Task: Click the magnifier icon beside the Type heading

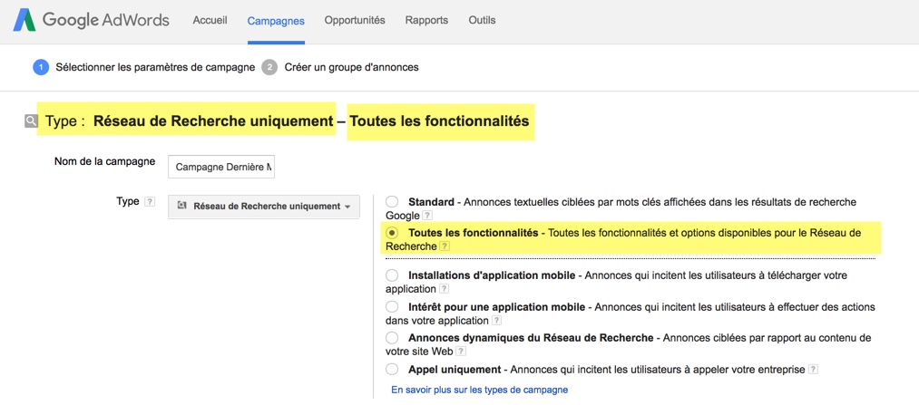Action: [x=31, y=121]
